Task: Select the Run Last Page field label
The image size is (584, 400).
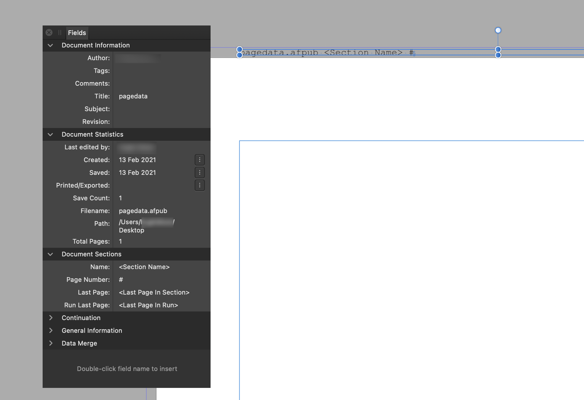Action: 87,305
